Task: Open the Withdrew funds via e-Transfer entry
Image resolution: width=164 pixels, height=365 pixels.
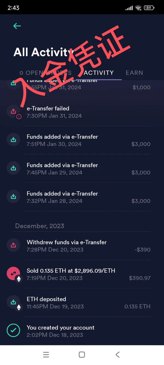Action: pos(82,246)
